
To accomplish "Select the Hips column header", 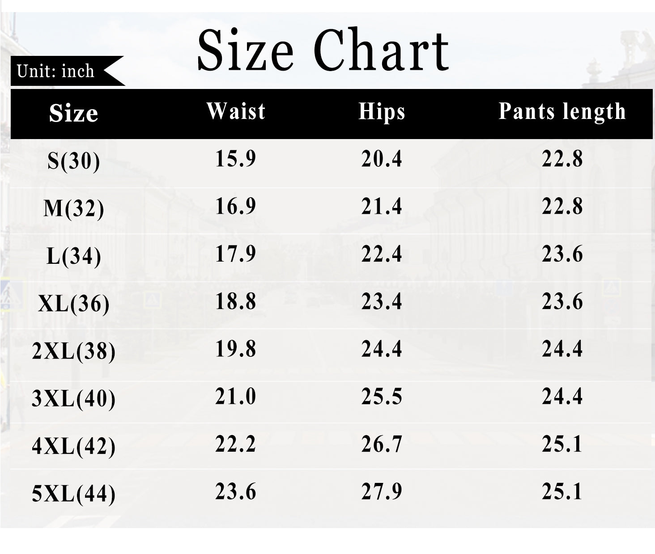I will tap(382, 112).
